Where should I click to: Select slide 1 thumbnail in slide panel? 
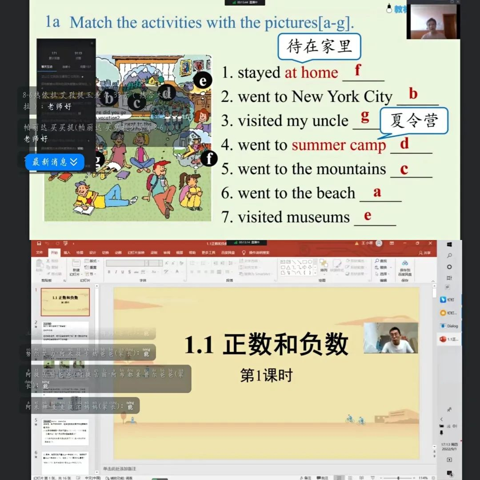[x=65, y=302]
